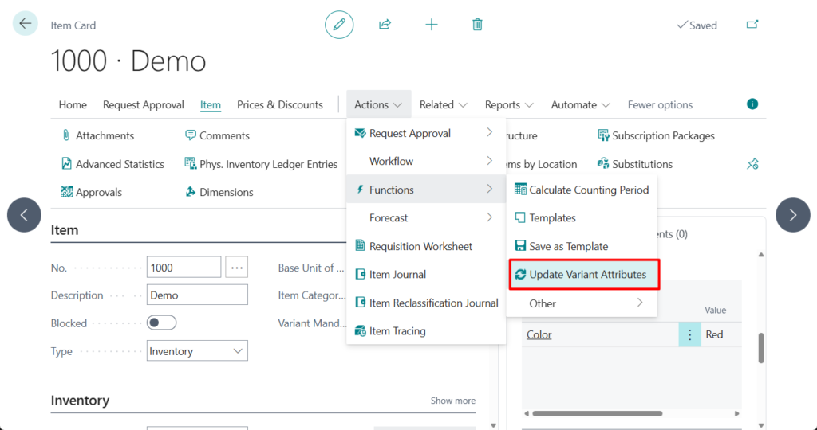Choose Item Journal from Actions menu
817x430 pixels.
tap(397, 275)
